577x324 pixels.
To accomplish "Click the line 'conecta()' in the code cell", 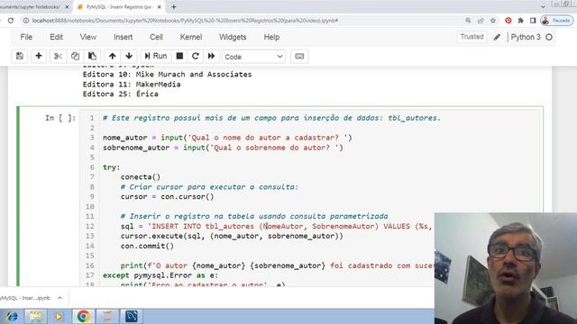I will [141, 177].
